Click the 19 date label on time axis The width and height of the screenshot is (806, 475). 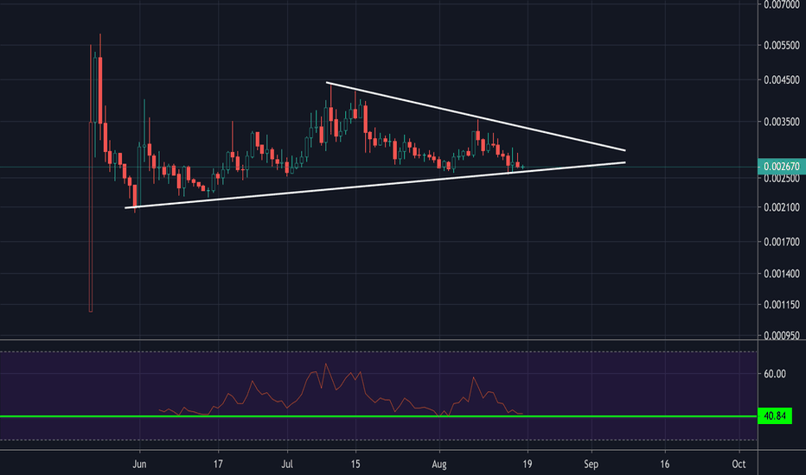[527, 465]
